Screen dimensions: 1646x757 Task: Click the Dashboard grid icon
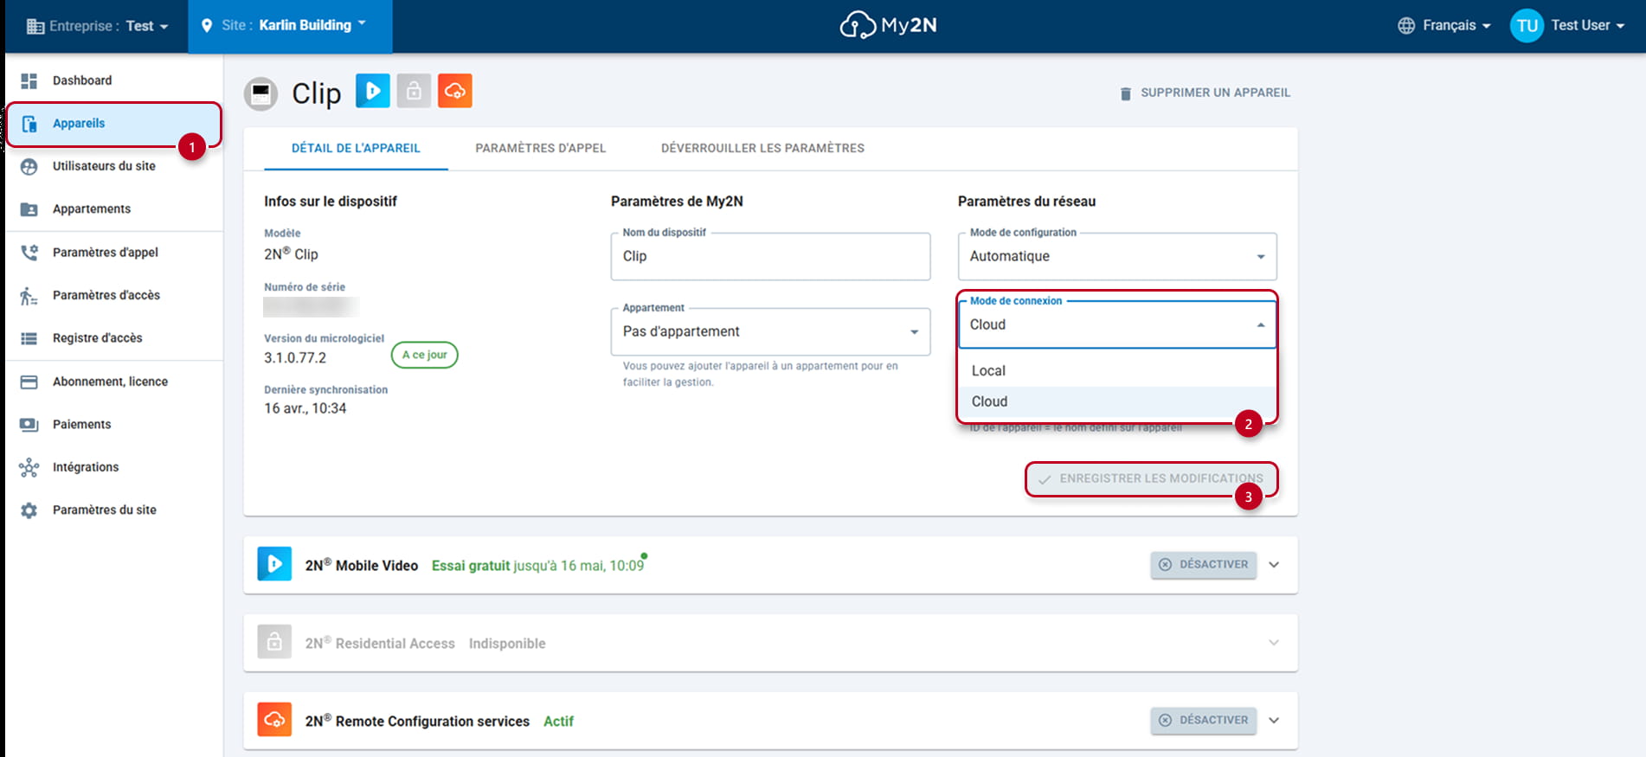click(29, 80)
